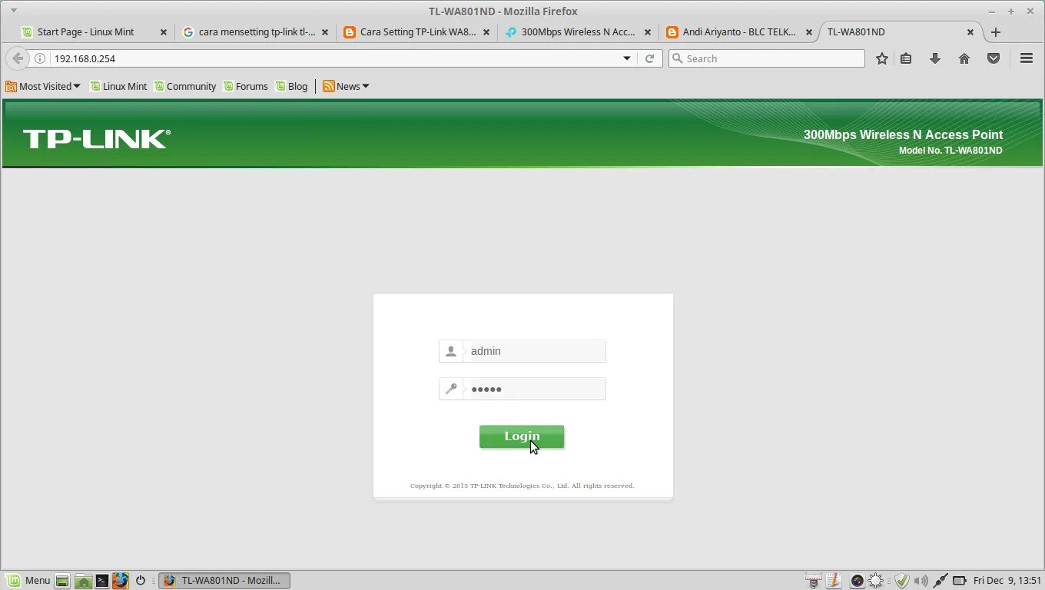Open the URL history dropdown arrow
The image size is (1045, 590).
click(627, 58)
